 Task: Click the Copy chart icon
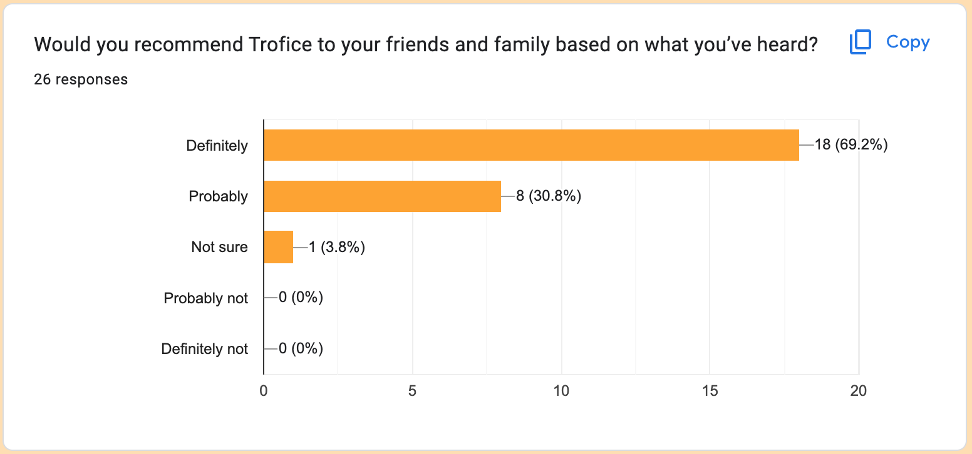click(861, 43)
